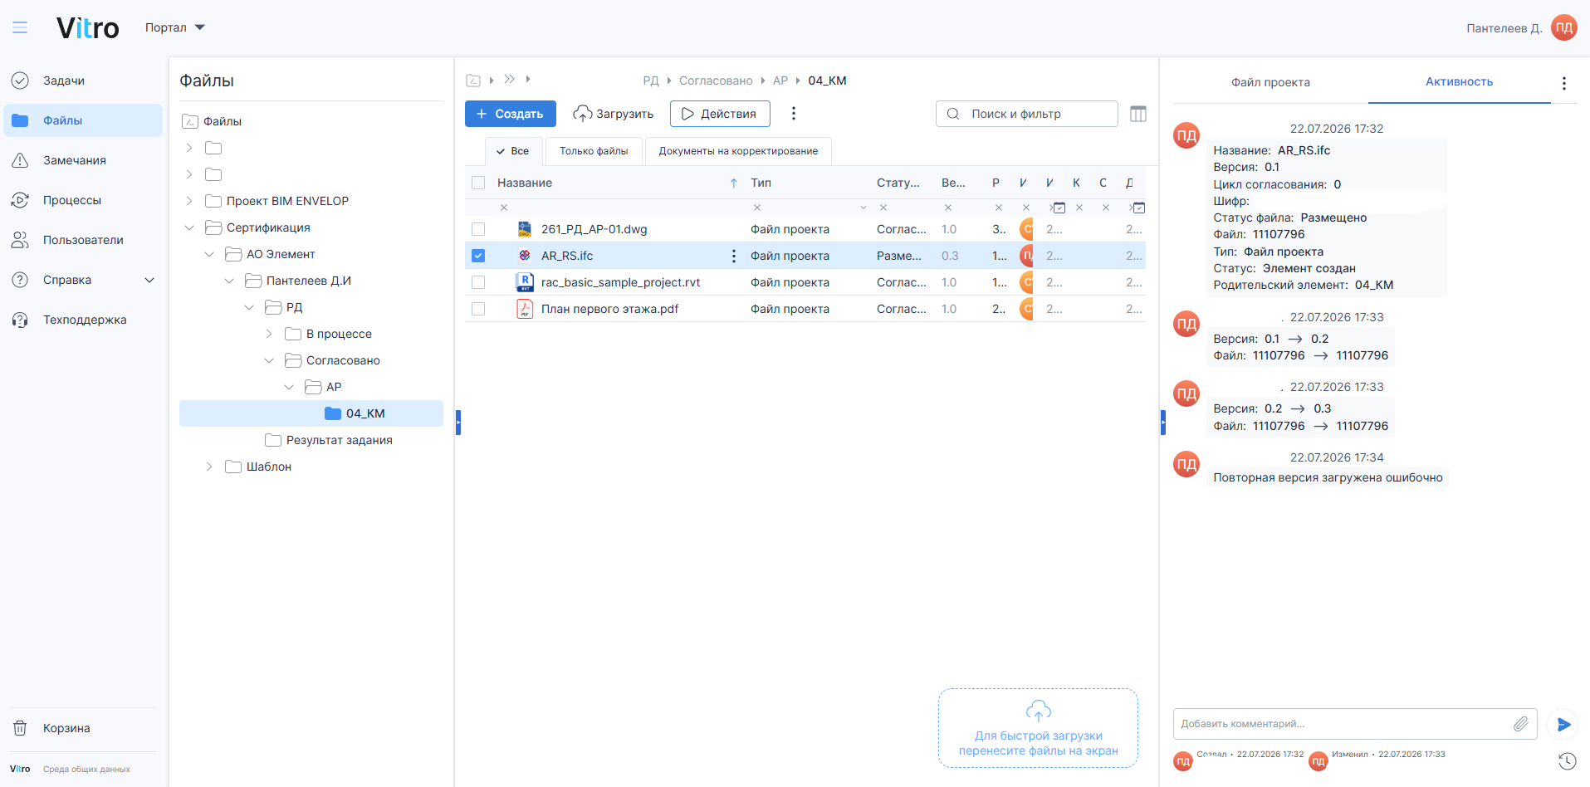
Task: Collapse the Согласовано folder node
Action: (269, 360)
